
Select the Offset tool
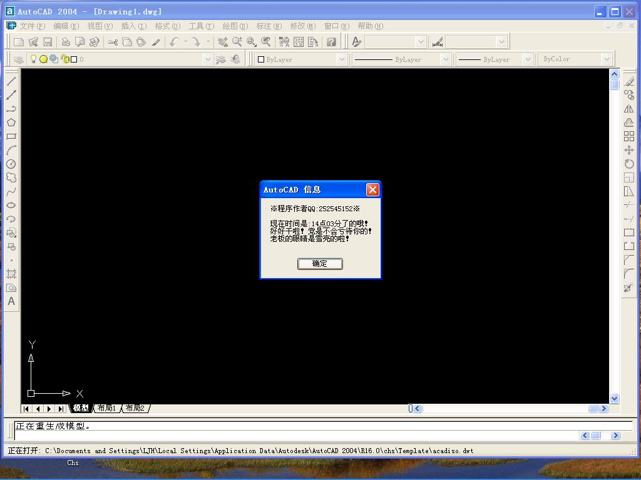coord(629,122)
